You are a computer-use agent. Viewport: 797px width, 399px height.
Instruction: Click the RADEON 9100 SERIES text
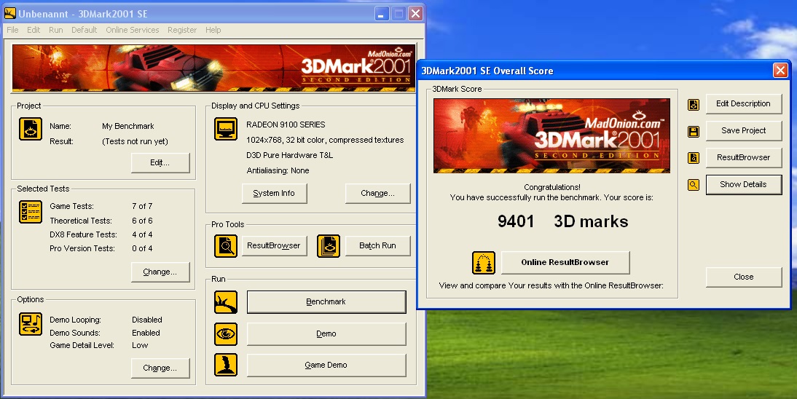(x=286, y=125)
